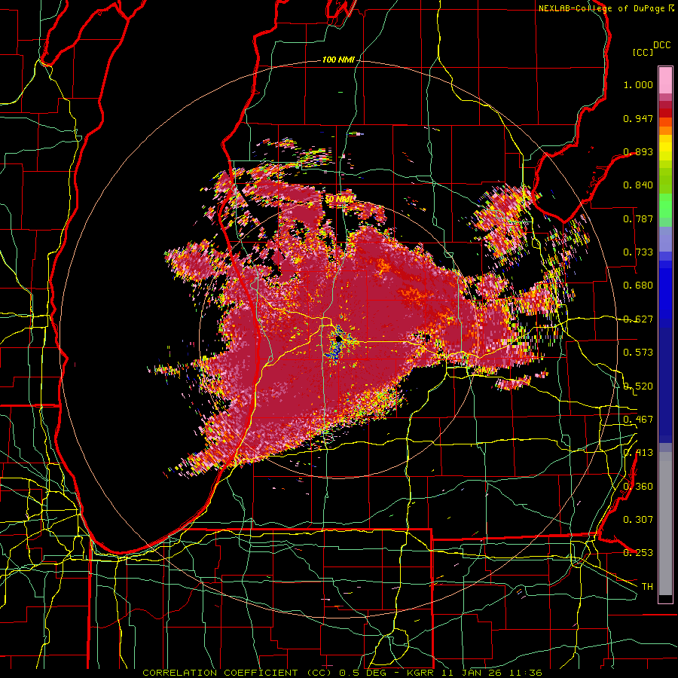Select the 0.947 value on the color scale
This screenshot has width=678, height=678.
[x=638, y=118]
